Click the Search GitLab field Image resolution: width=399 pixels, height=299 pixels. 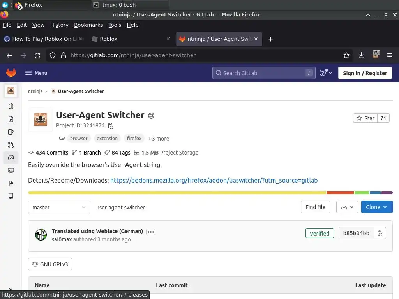click(x=264, y=73)
